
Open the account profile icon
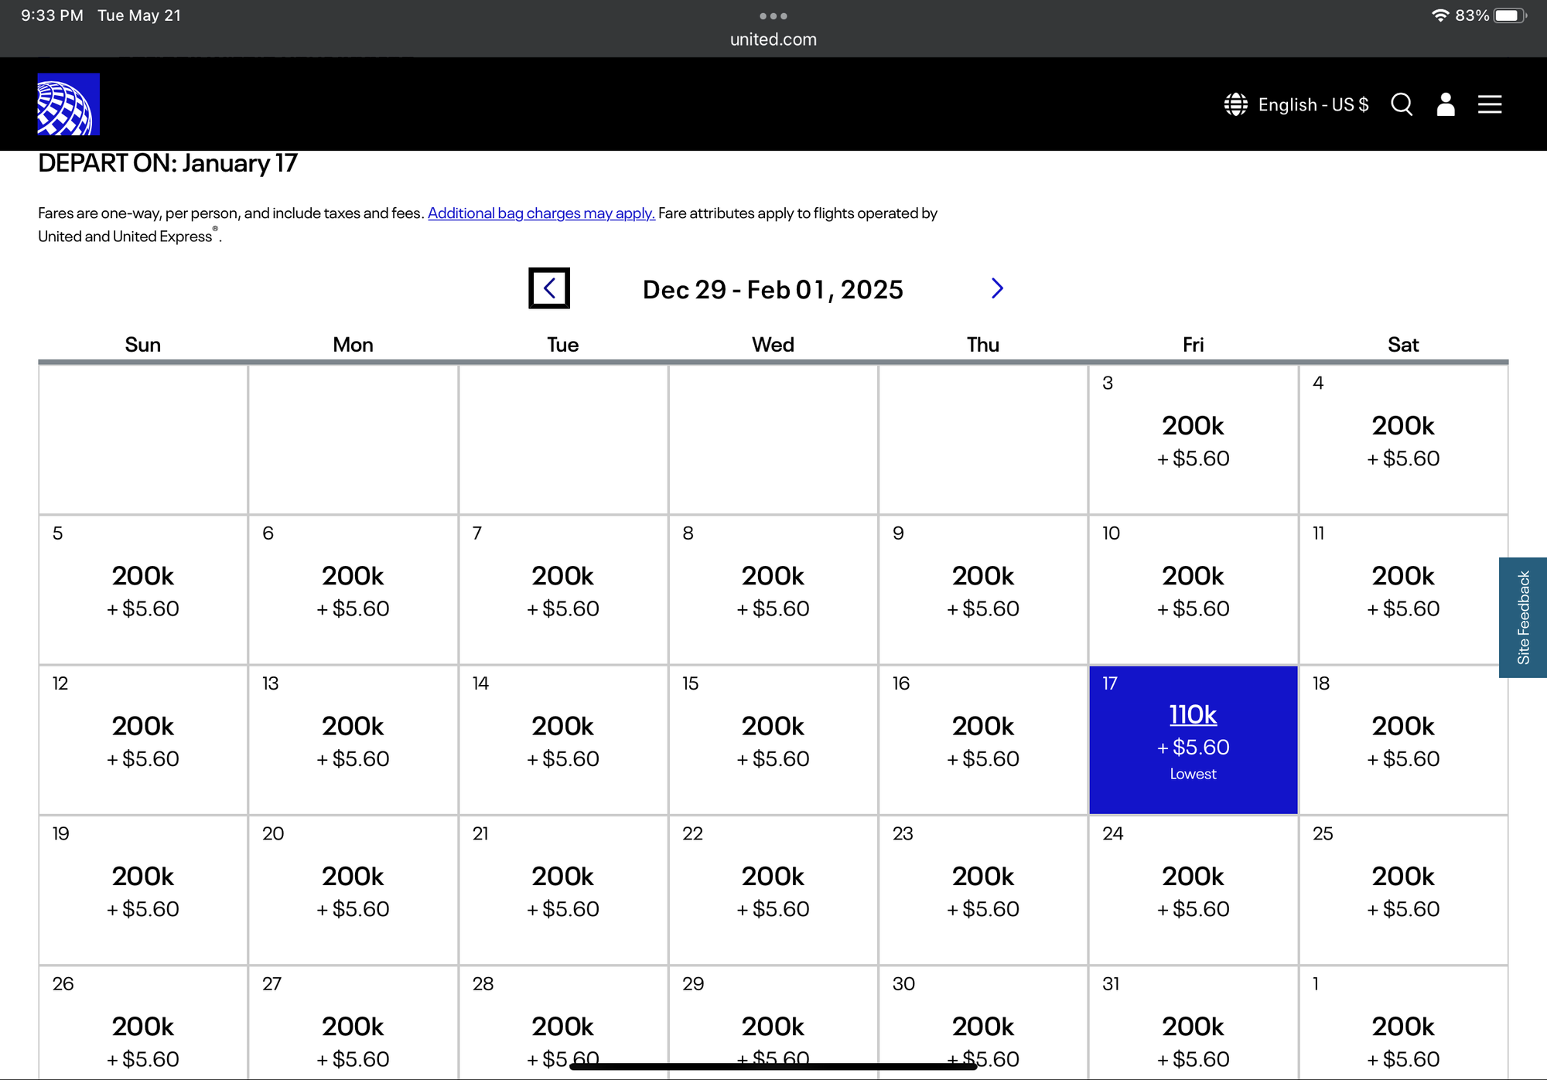tap(1445, 104)
